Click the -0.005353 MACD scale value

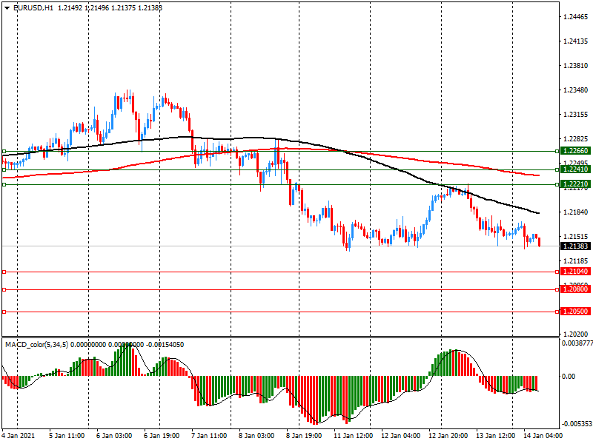tap(575, 424)
